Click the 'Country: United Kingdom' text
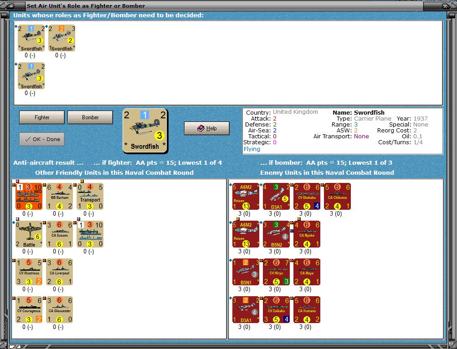 pos(282,112)
